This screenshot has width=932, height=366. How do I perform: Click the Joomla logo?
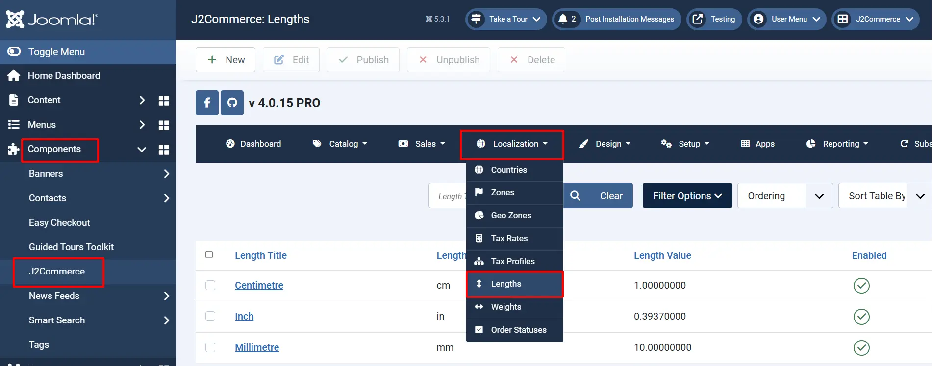[52, 20]
